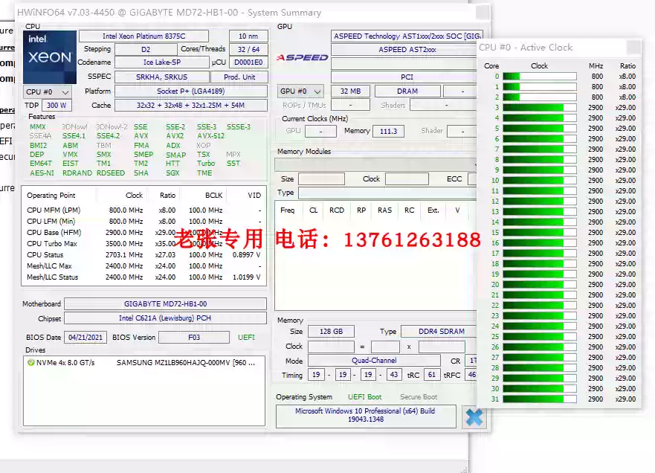Click the blue X icon below the Windows build info
This screenshot has width=655, height=473.
coord(474,417)
